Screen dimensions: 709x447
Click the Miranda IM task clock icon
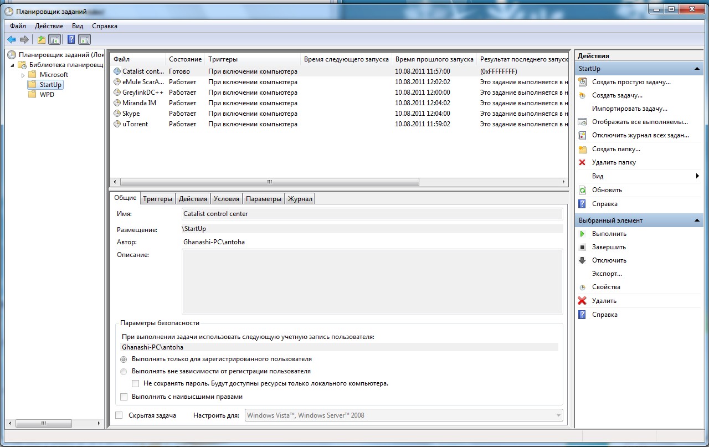[x=117, y=103]
